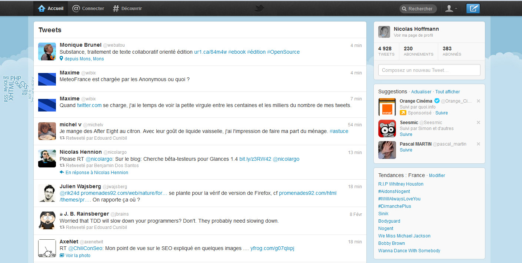Open the We Miss Michael Jackson trend
Screen dimensions: 522x263
pos(404,236)
